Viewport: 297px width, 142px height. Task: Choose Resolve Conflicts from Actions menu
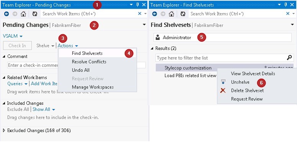tap(97, 62)
